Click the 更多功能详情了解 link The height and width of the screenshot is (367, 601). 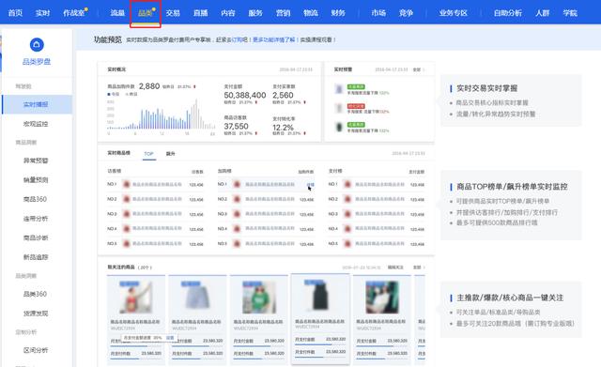273,39
